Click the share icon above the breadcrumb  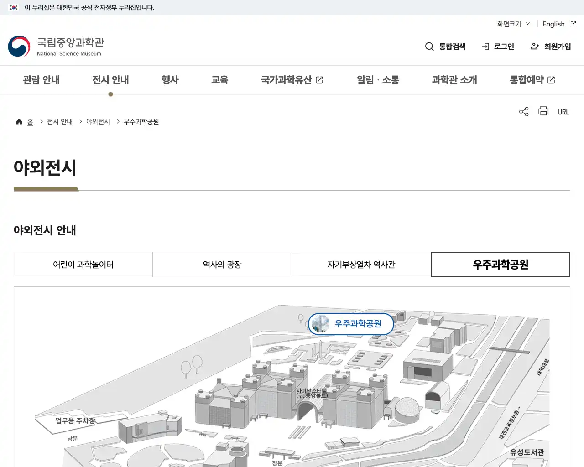tap(523, 111)
